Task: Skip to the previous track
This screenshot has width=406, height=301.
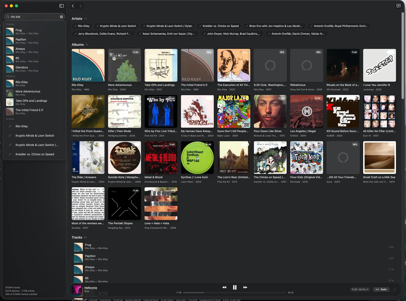Action: pyautogui.click(x=224, y=287)
